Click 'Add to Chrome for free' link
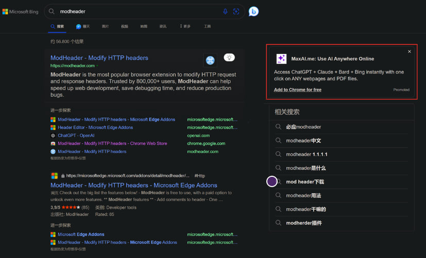This screenshot has height=258, width=426. tap(297, 89)
